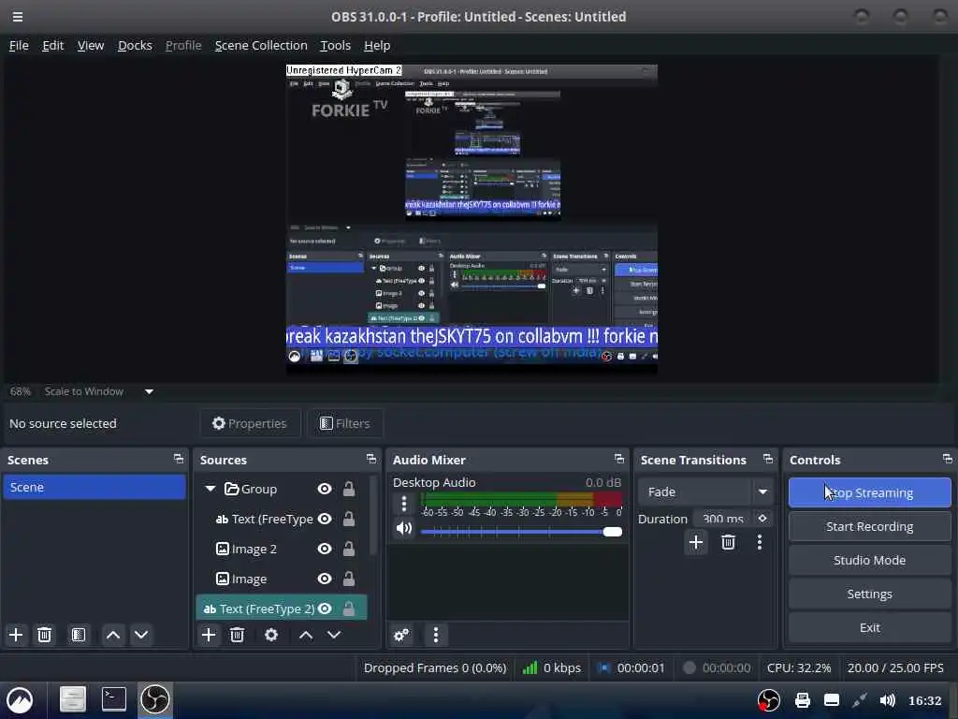Collapse the Group in Sources list
The width and height of the screenshot is (958, 719).
click(x=210, y=489)
